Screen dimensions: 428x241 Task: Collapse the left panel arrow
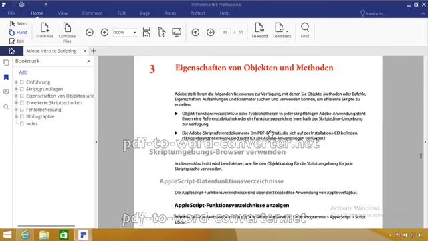coord(96,142)
